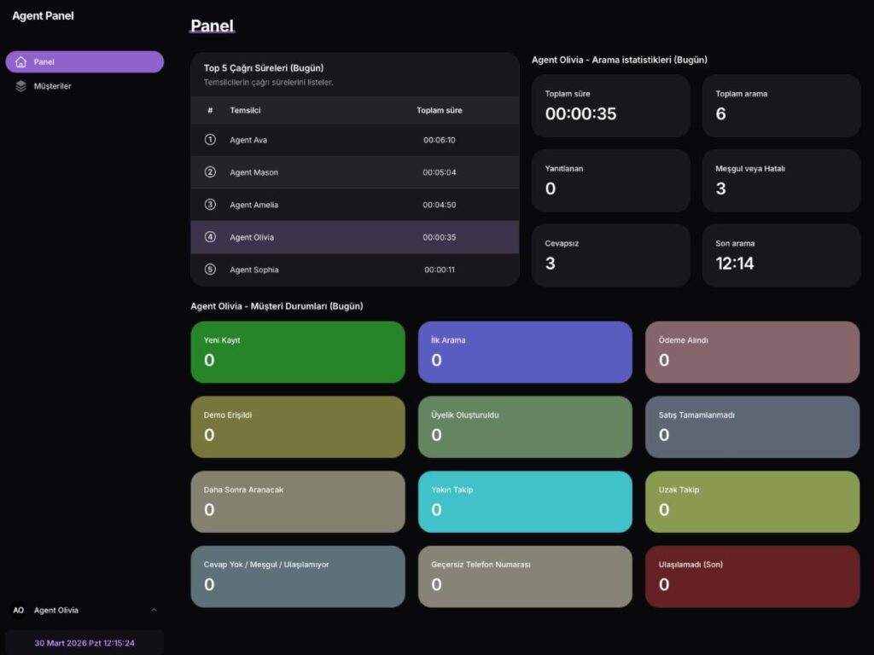
Task: Open the green Yeni Kayıt status card
Action: pos(298,352)
